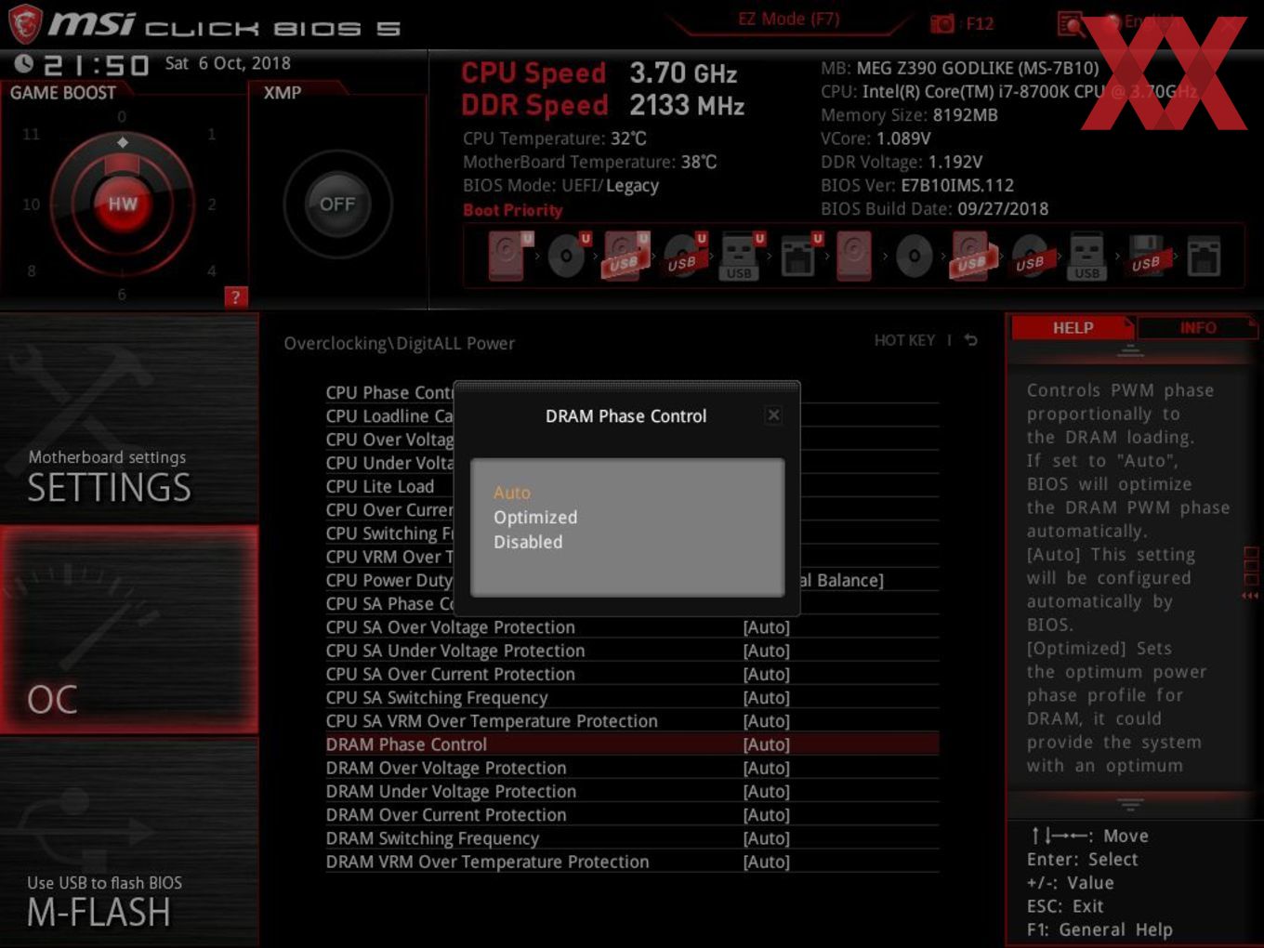Open CPU SA Switching Frequency Auto value

767,697
